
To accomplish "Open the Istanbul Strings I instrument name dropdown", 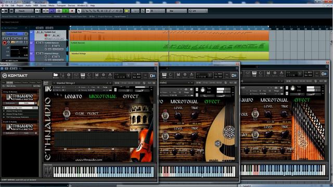I will 82,83.
